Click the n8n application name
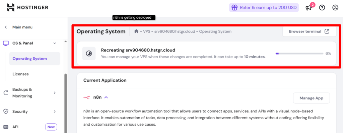The width and height of the screenshot is (343, 133). click(97, 97)
